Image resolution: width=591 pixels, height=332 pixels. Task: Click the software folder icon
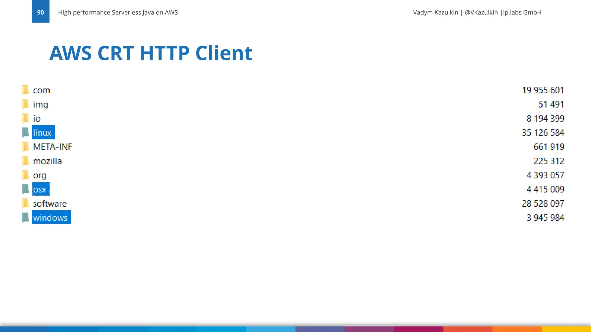click(x=25, y=203)
